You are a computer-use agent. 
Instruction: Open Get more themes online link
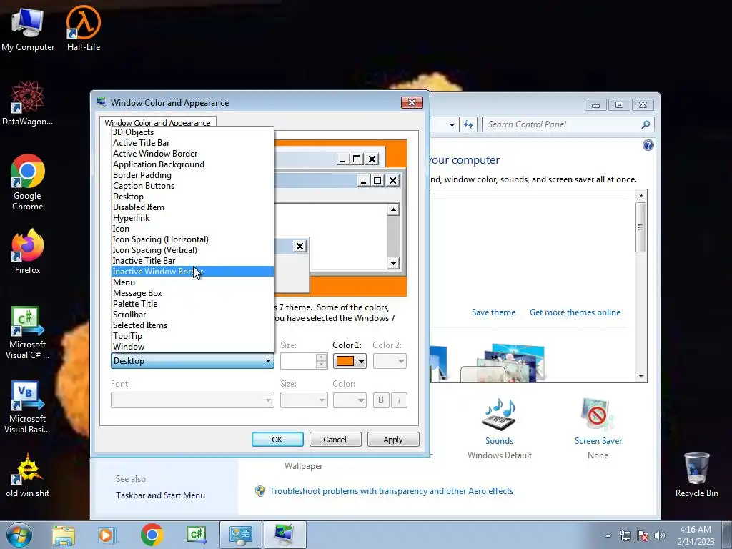click(x=575, y=312)
